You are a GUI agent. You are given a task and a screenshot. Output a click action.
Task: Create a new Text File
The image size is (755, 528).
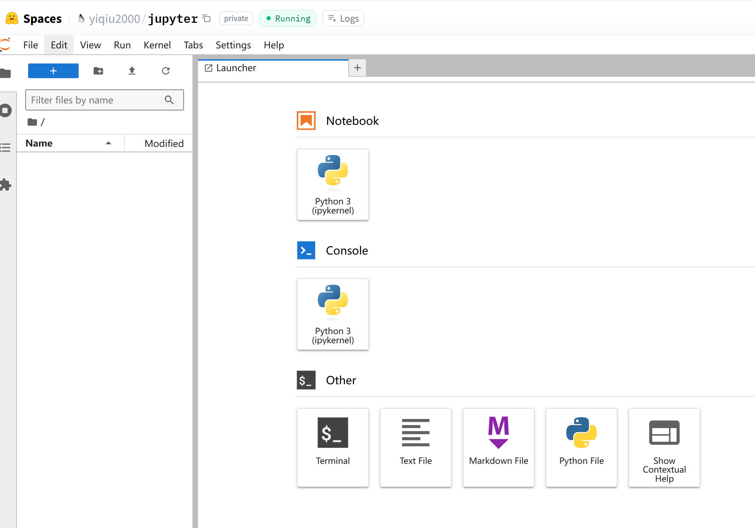click(416, 448)
